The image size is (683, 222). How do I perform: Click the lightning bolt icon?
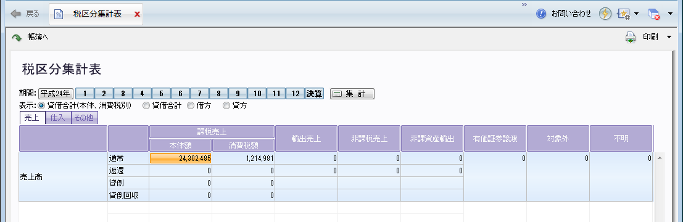point(605,14)
